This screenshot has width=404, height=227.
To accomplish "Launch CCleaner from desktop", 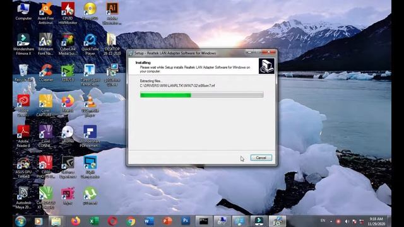I will pos(45,73).
